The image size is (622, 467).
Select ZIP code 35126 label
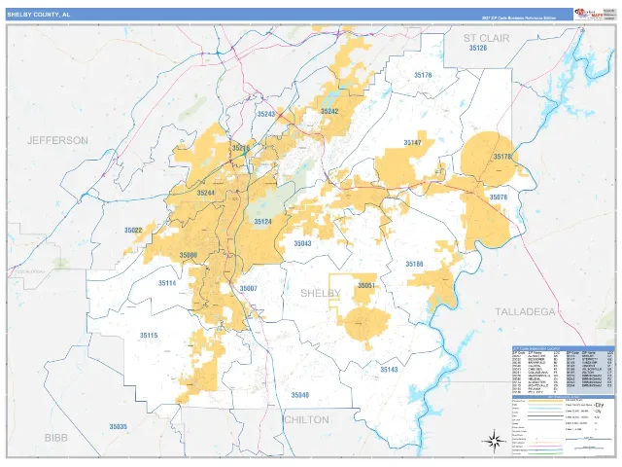pyautogui.click(x=477, y=48)
